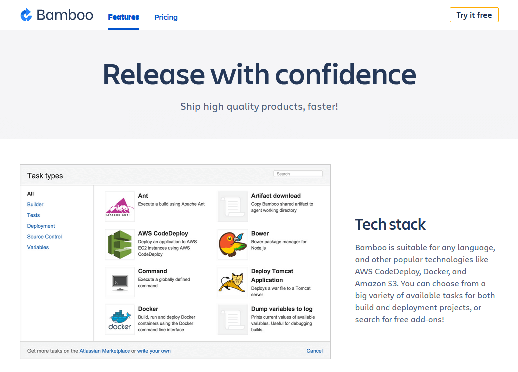Choose the Bower task title
Screen dimensions: 518x372
click(260, 234)
